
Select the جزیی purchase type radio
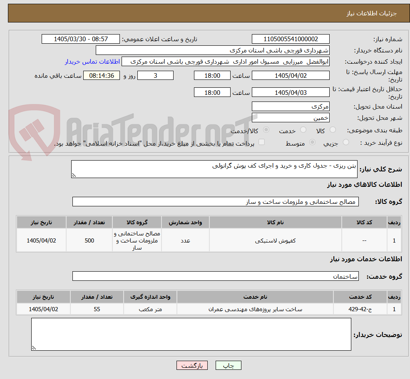pos(345,142)
